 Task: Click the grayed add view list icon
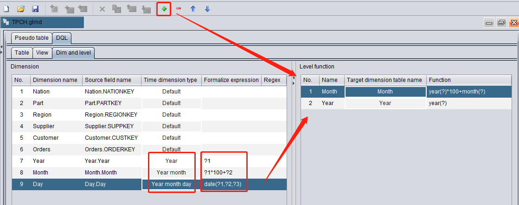(83, 9)
